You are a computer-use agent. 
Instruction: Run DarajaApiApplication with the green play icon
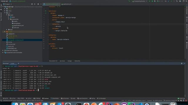[x=150, y=1]
